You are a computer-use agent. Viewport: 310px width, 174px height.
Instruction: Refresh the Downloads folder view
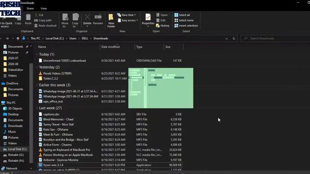tap(234, 39)
